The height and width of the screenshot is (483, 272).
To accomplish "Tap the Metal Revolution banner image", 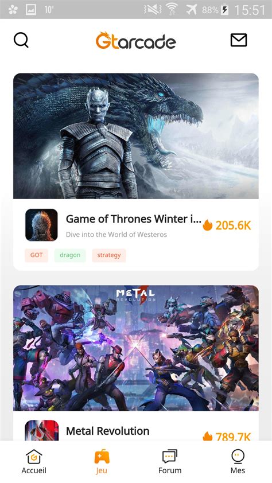I will click(136, 348).
